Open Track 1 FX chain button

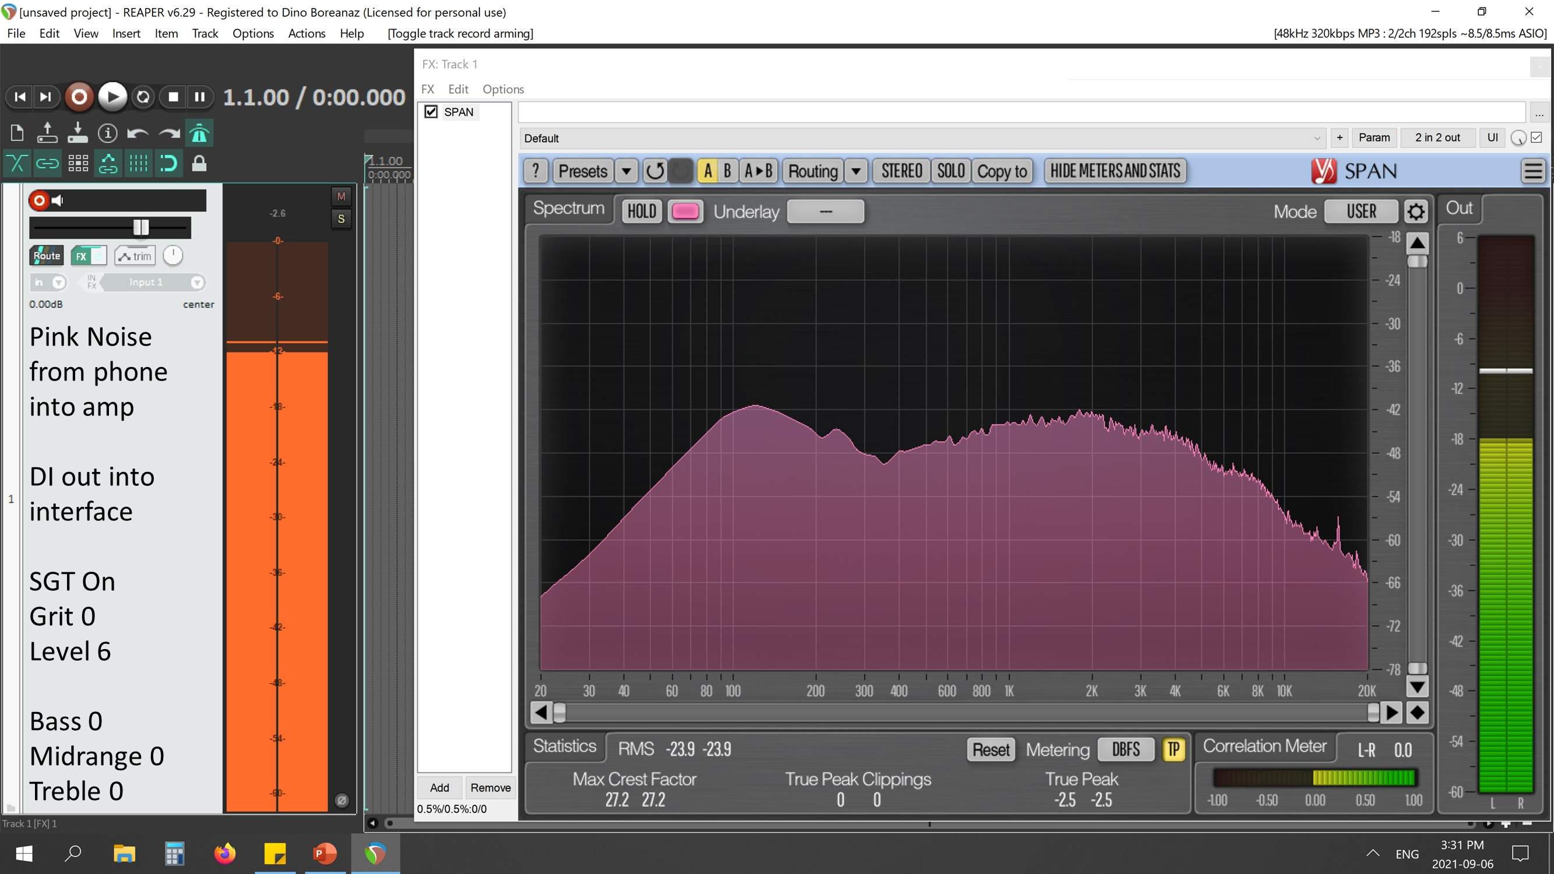click(81, 256)
